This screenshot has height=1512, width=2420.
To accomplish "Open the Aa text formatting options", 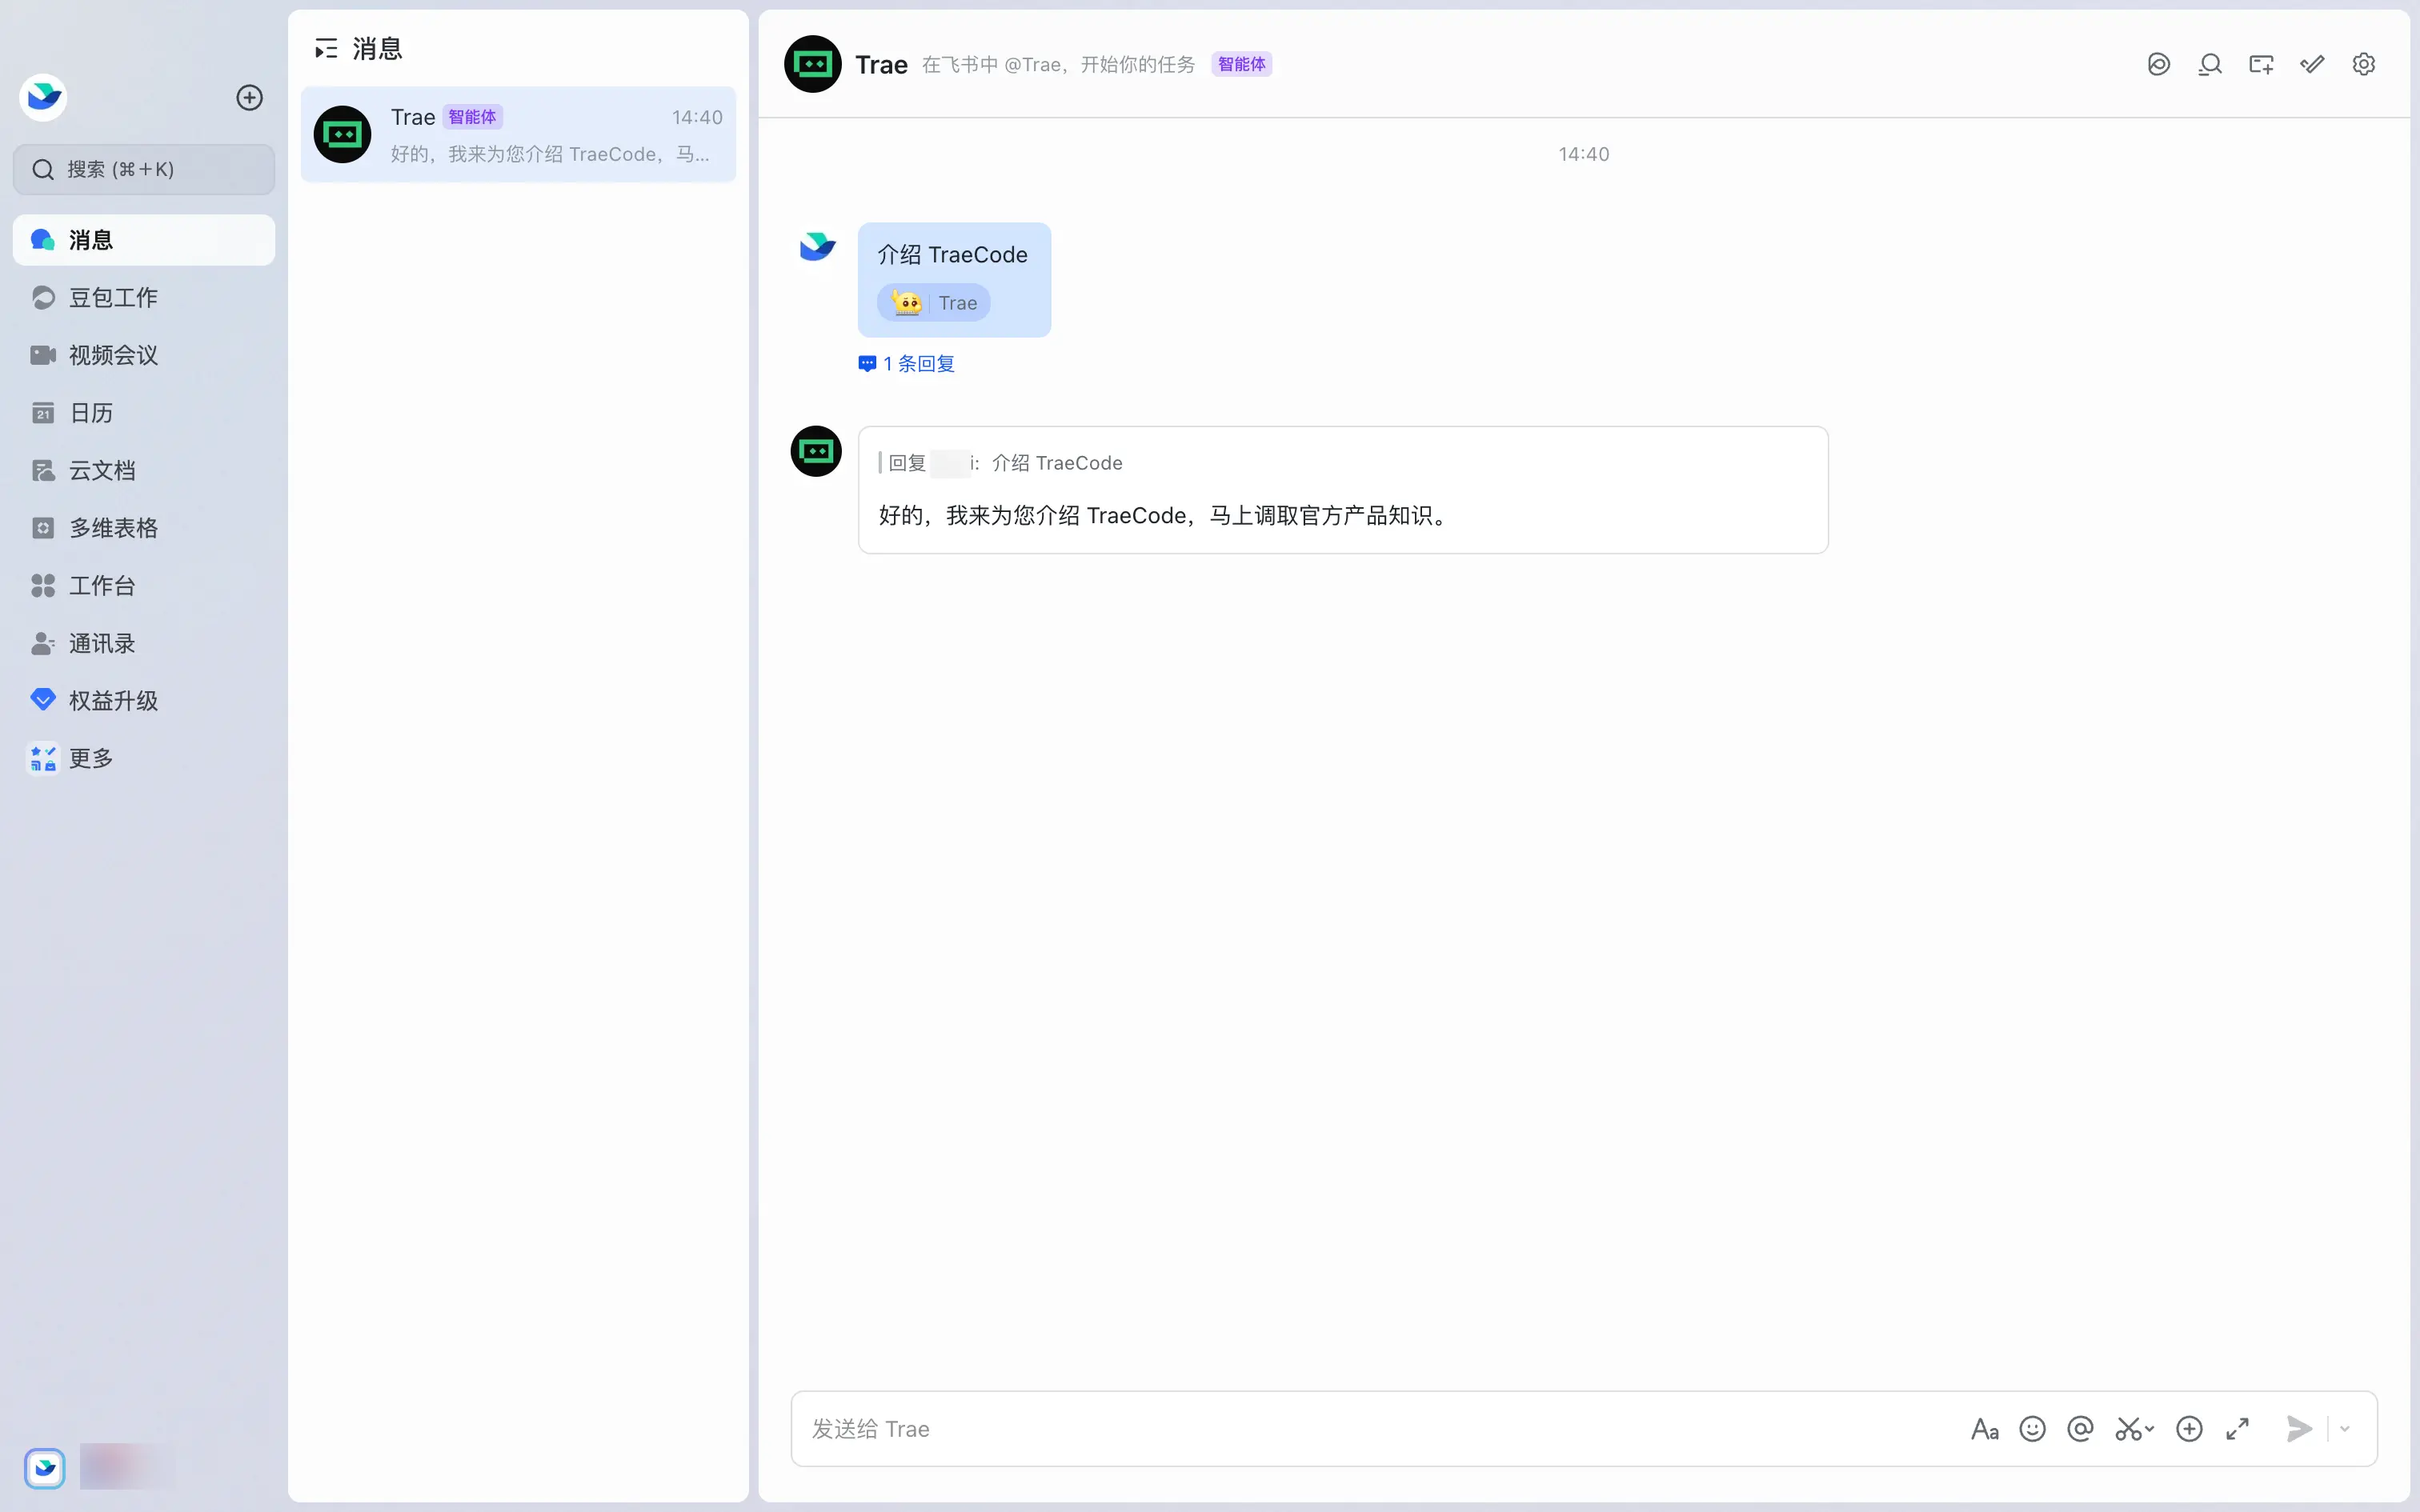I will pyautogui.click(x=1984, y=1429).
